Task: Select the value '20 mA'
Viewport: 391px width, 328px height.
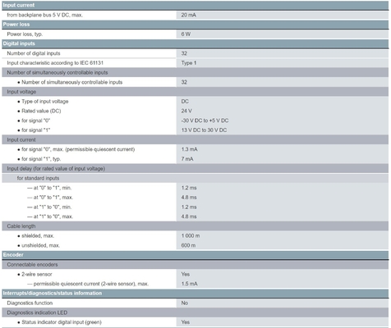Action: 189,15
